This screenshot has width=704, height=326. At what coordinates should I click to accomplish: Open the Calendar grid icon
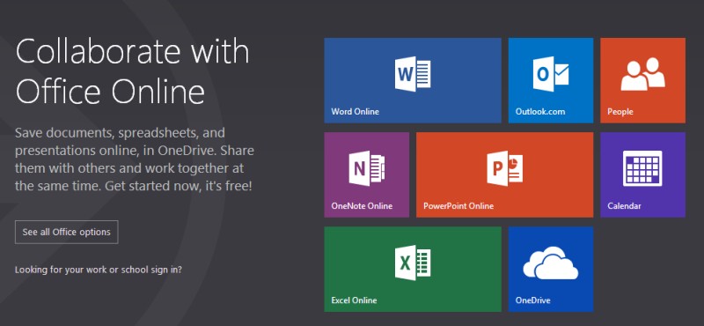coord(642,168)
